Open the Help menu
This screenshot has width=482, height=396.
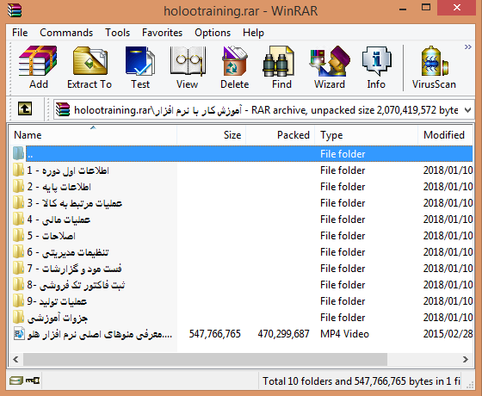(x=253, y=33)
